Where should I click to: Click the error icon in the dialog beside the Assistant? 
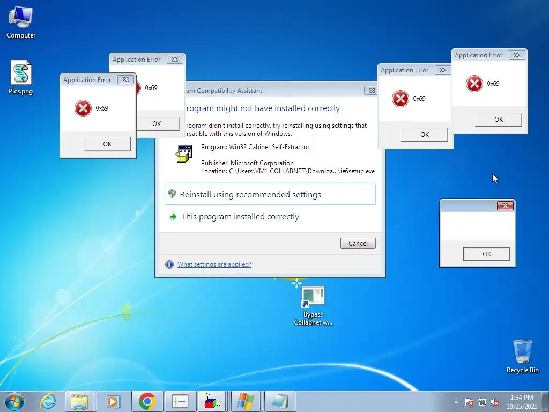click(400, 99)
